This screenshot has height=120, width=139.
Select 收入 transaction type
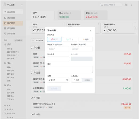70,39
